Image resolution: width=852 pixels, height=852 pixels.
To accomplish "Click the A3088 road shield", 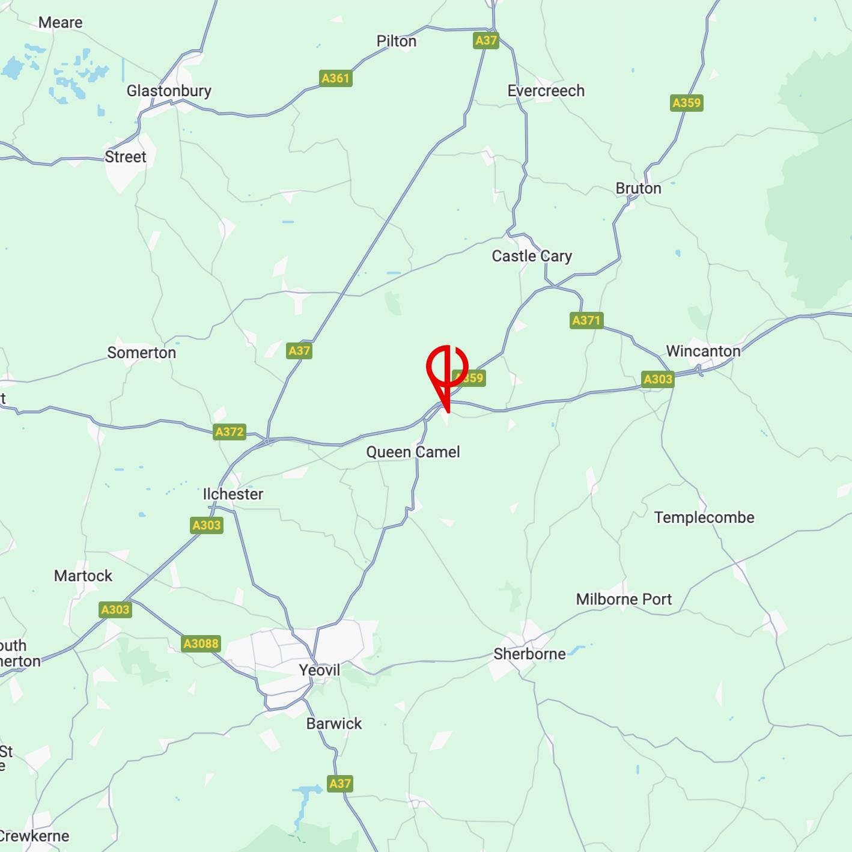I will (x=201, y=644).
